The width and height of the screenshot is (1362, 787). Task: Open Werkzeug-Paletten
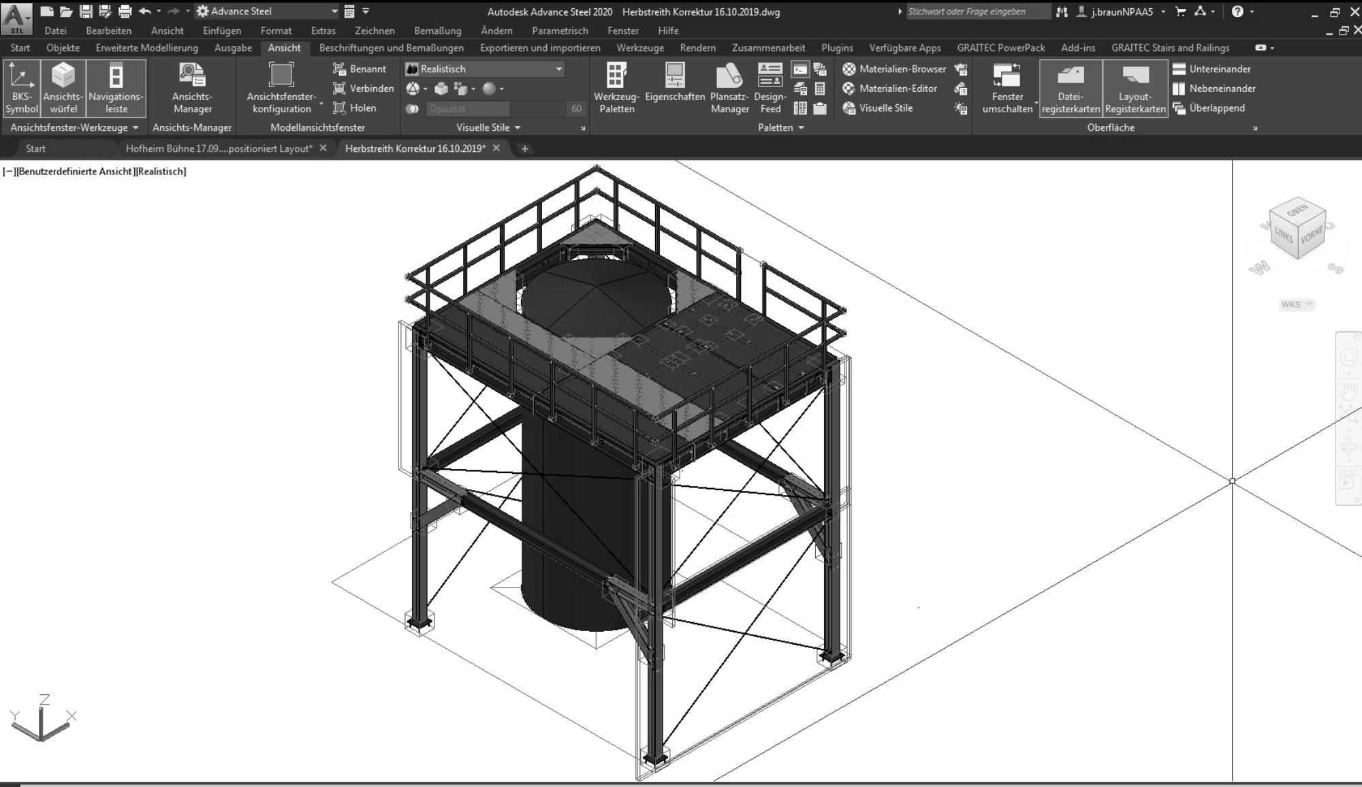(616, 88)
